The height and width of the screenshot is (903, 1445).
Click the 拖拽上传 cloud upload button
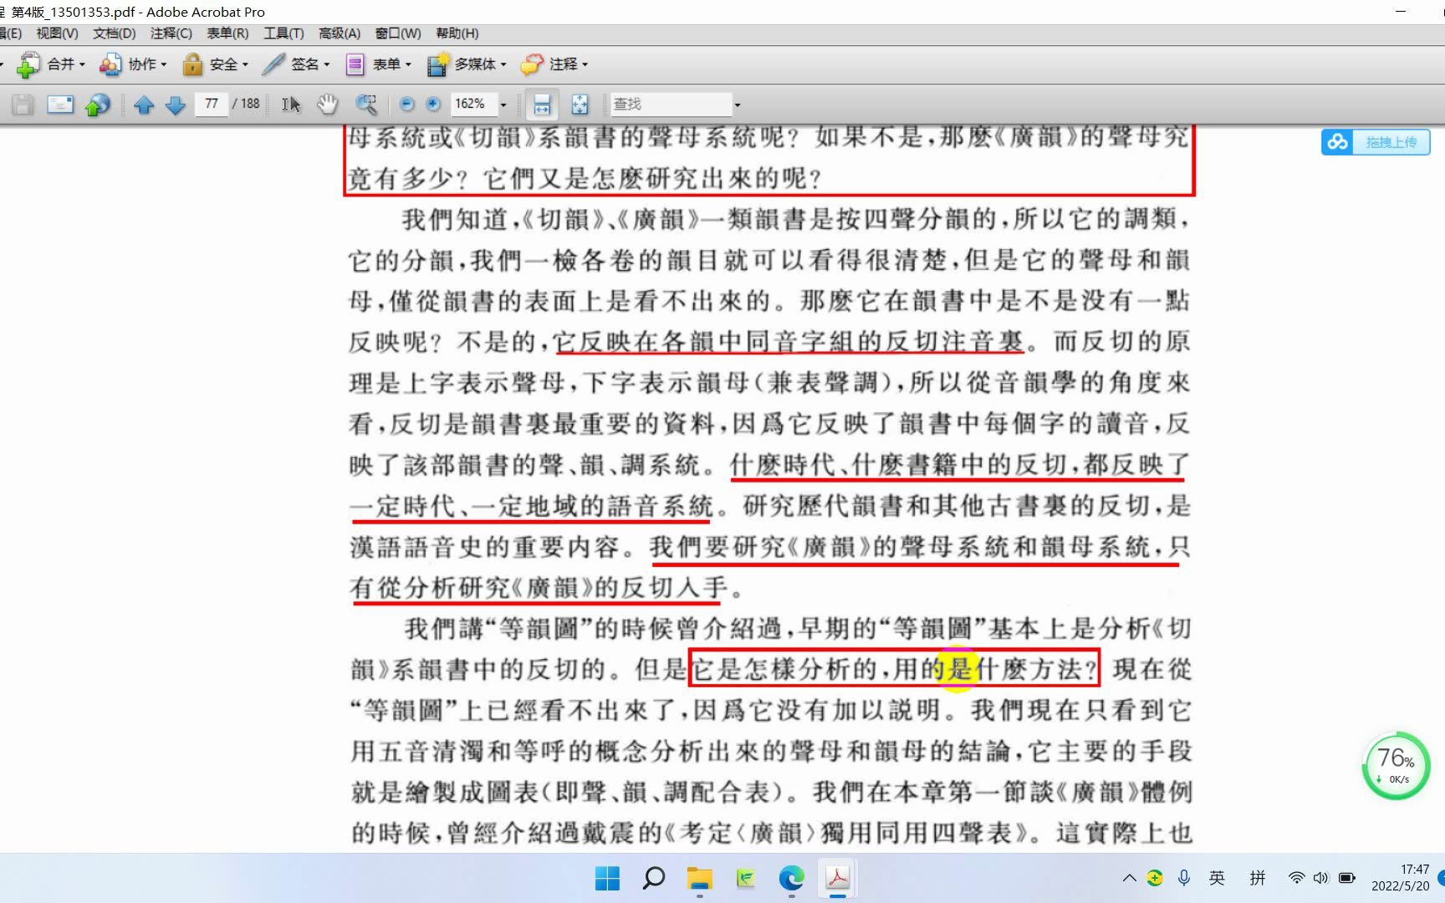tap(1376, 142)
